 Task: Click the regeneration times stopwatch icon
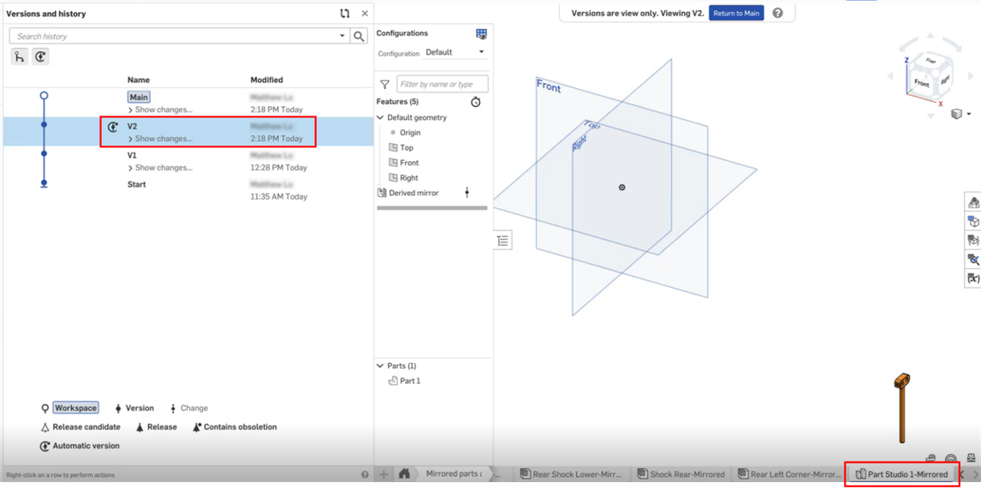tap(476, 102)
